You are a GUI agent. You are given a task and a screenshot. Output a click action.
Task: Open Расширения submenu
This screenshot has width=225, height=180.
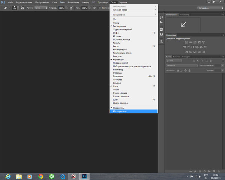[133, 15]
